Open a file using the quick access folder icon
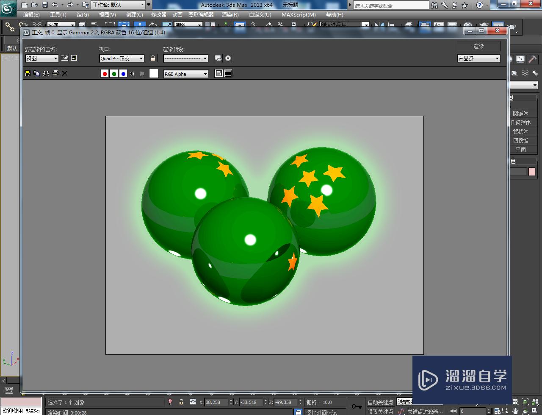This screenshot has width=542, height=415. pyautogui.click(x=34, y=5)
